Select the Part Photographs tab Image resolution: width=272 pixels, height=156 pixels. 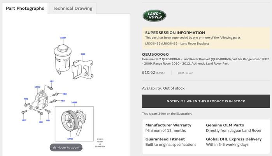[25, 8]
